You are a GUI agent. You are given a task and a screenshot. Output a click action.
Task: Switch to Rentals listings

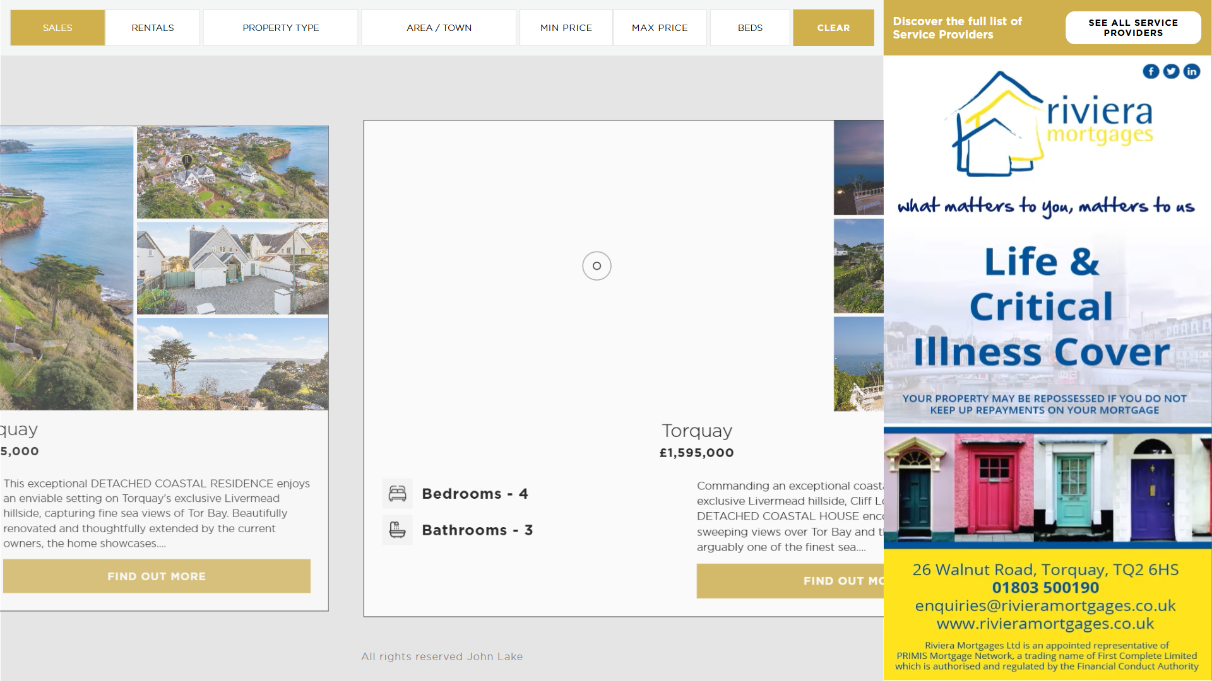pyautogui.click(x=153, y=28)
